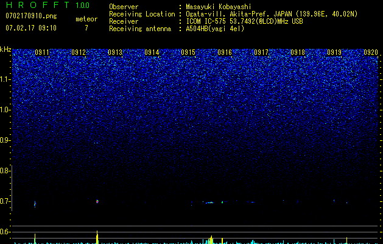Click the date stamp 07.02.17 09:10

pyautogui.click(x=31, y=28)
